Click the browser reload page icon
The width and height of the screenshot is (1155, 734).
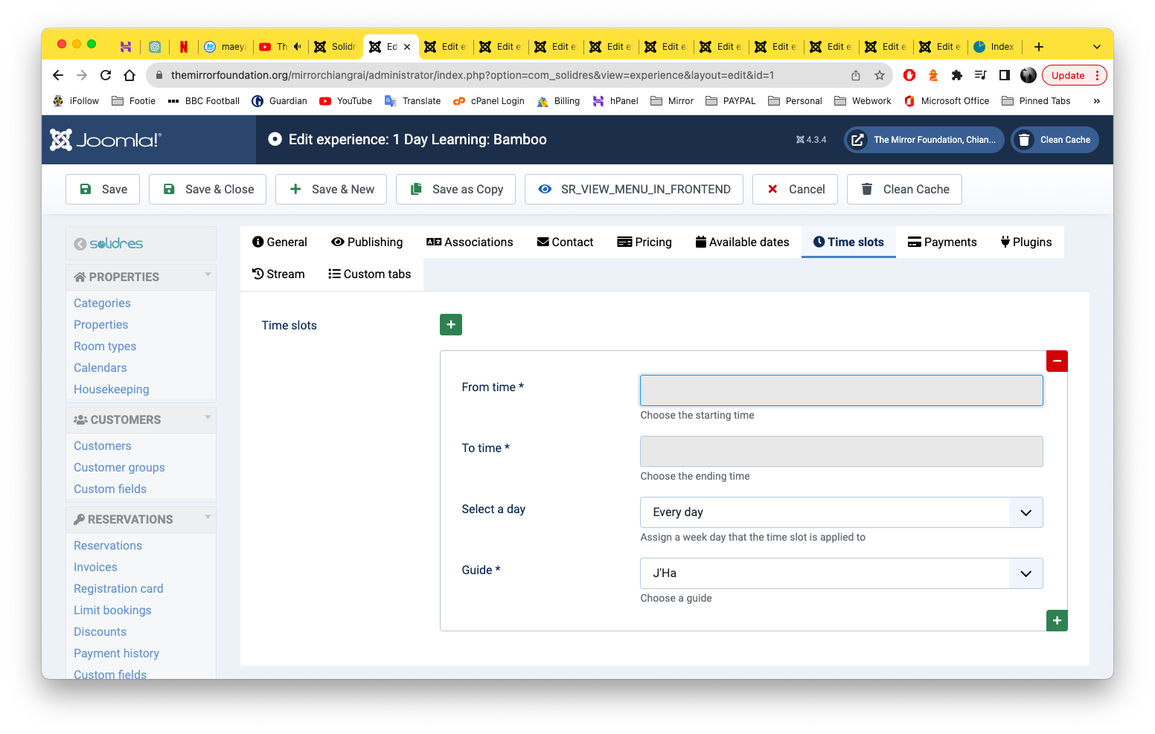pyautogui.click(x=106, y=75)
